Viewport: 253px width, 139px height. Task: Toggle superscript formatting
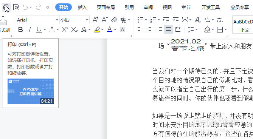(x=65, y=29)
